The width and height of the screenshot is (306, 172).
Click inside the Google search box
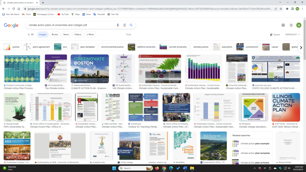coord(71,25)
